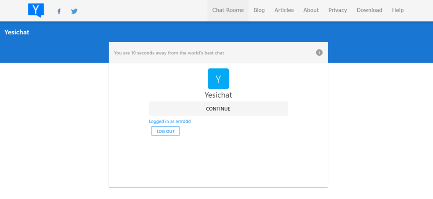Open the About page
This screenshot has width=433, height=199.
[311, 10]
